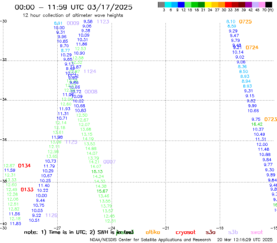Click the cryosat satellite legend label
This screenshot has height=243, width=277.
186,233
